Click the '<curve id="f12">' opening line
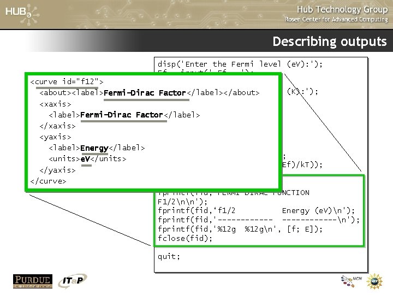 pos(67,82)
